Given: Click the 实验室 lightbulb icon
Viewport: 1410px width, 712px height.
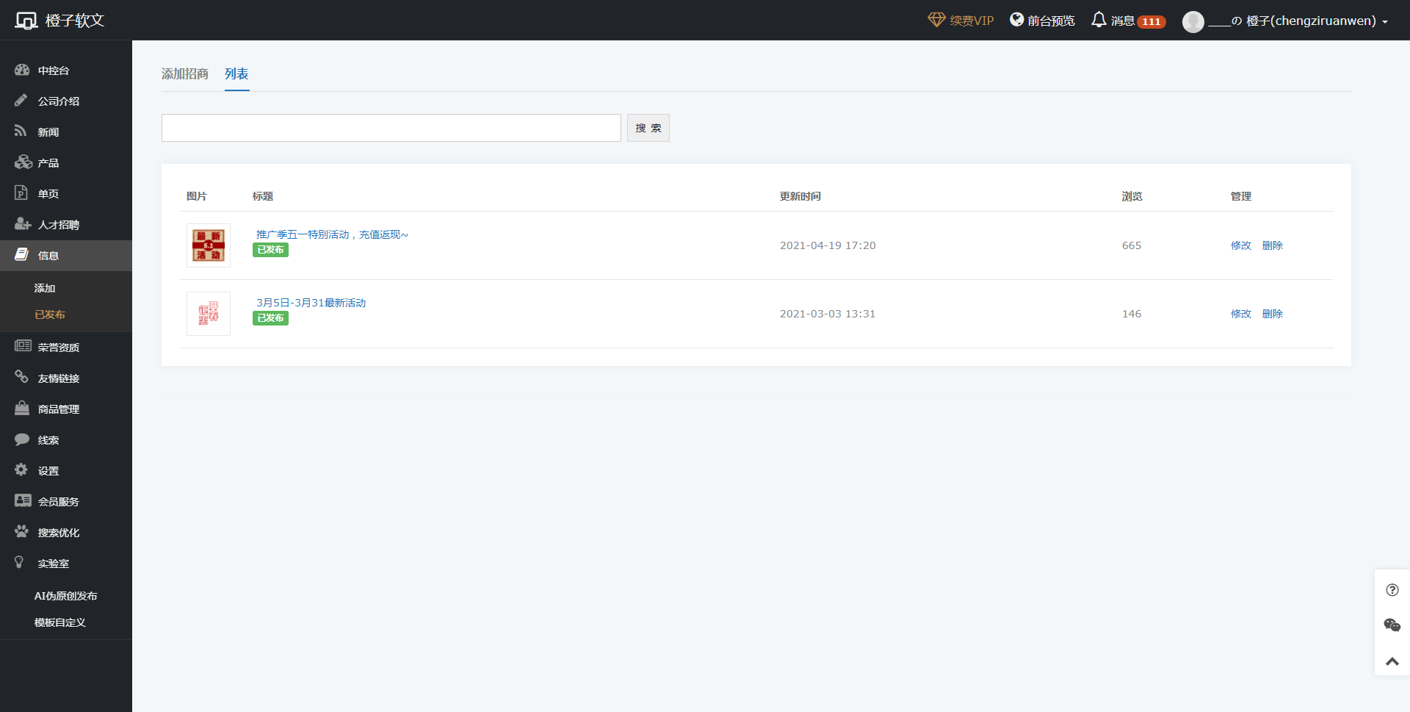Looking at the screenshot, I should (x=19, y=562).
